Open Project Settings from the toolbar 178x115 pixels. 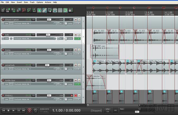coord(18,10)
